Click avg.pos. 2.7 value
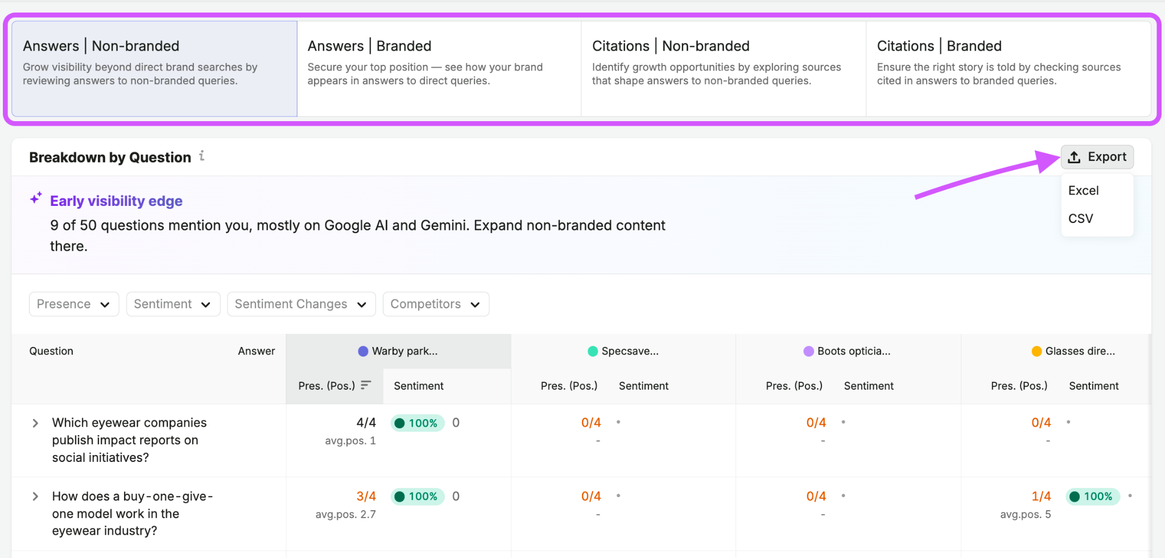The image size is (1165, 558). pos(346,515)
